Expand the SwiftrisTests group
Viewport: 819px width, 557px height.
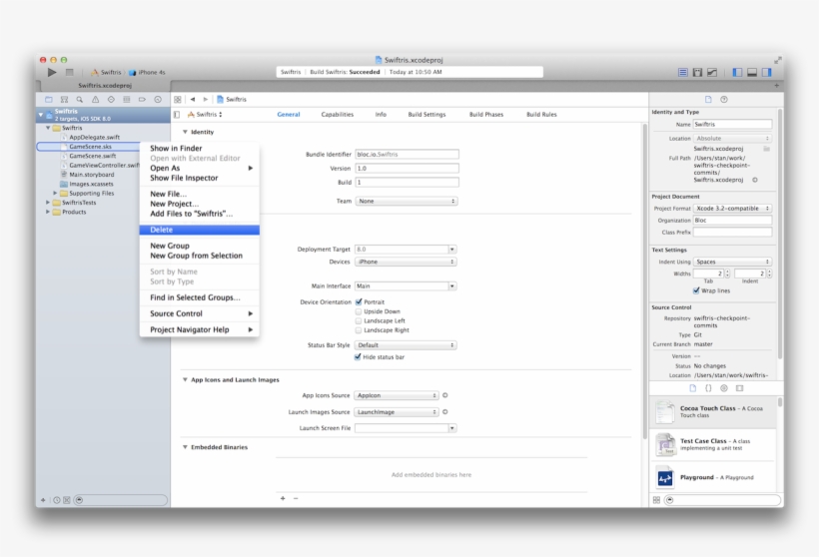click(x=48, y=203)
